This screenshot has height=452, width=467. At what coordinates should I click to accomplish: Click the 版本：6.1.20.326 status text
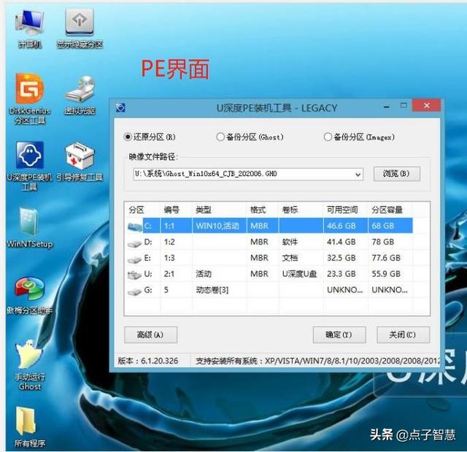click(148, 361)
